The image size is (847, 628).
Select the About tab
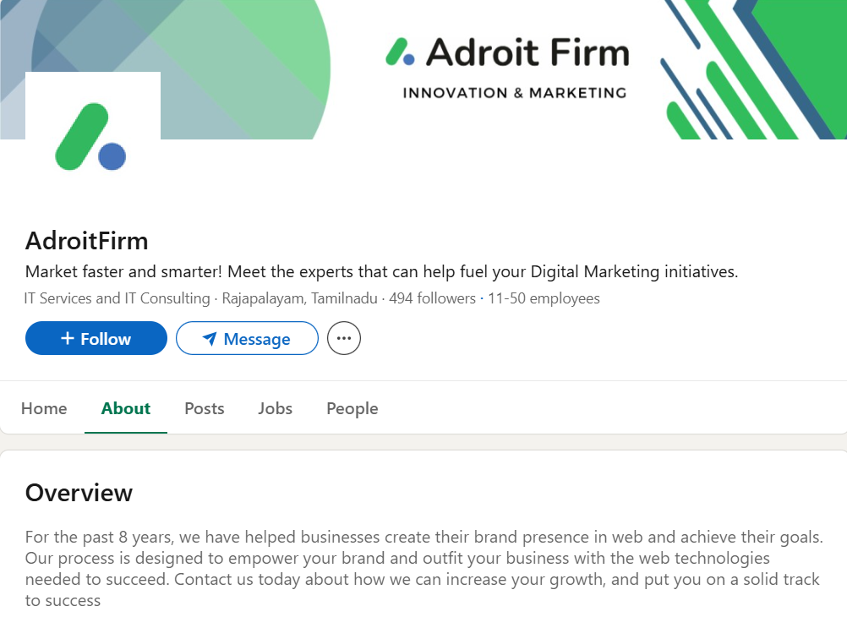click(126, 408)
